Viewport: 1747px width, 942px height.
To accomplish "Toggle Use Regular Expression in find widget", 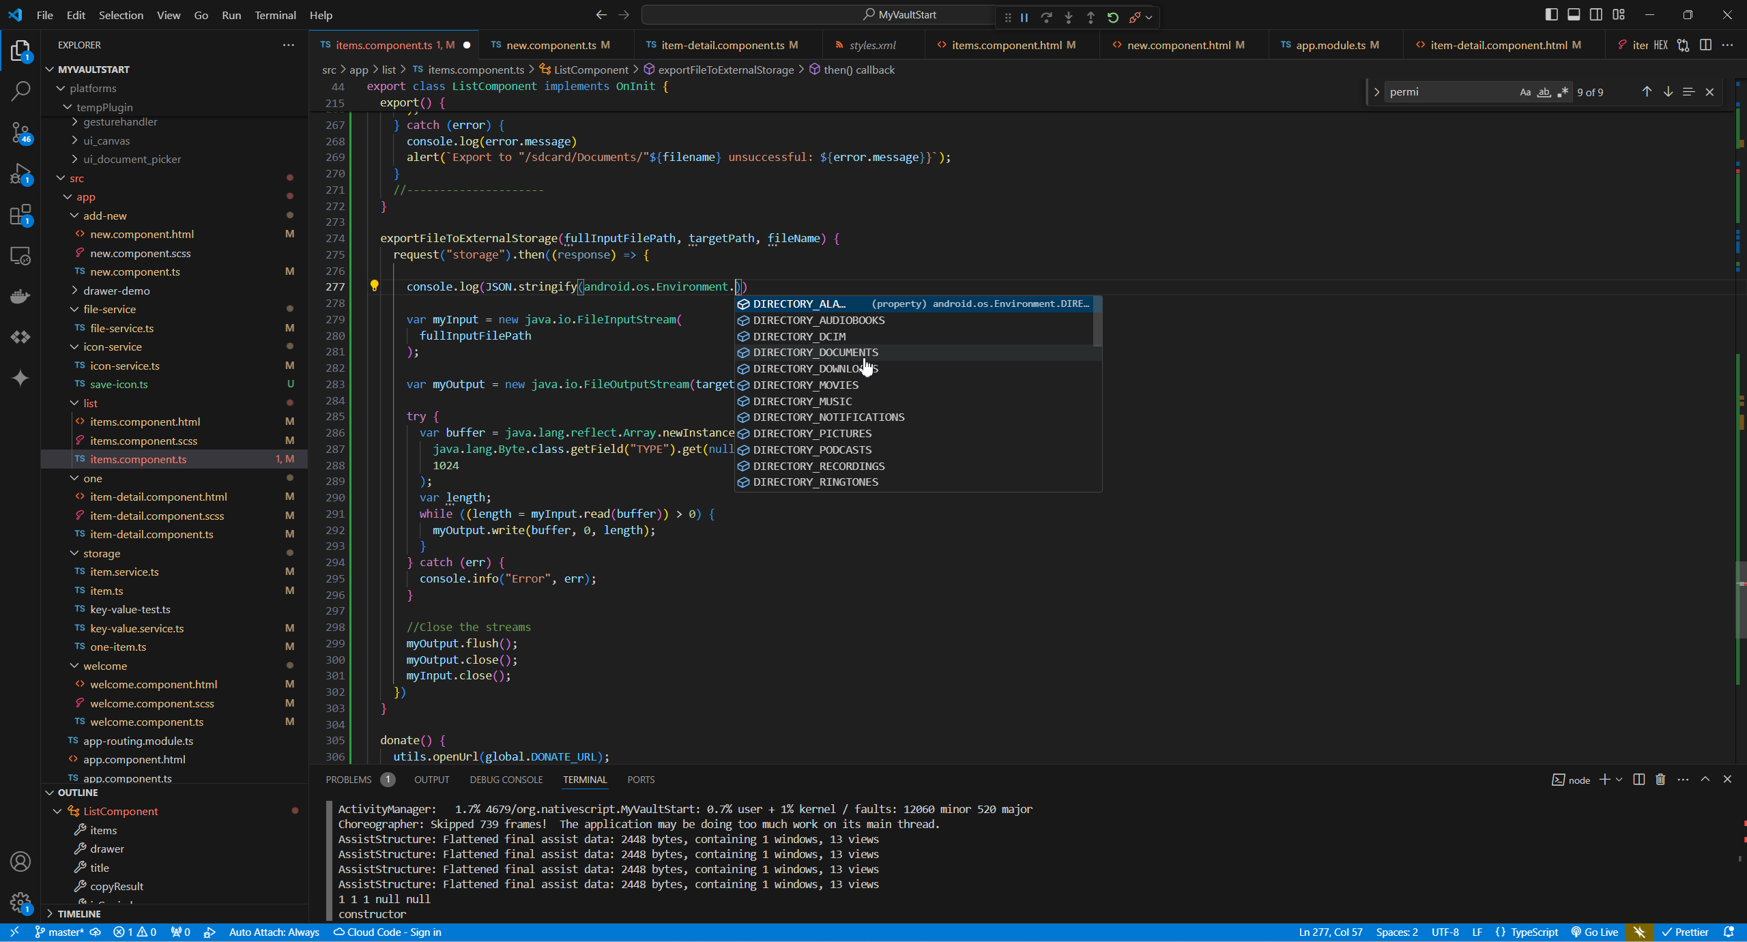I will pos(1563,92).
